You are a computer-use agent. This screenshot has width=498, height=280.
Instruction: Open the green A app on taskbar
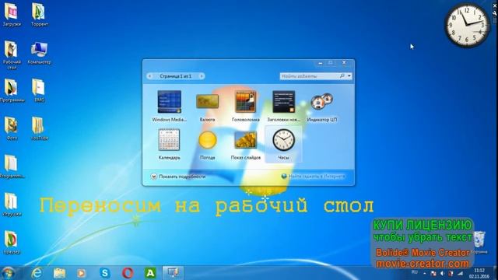[150, 273]
